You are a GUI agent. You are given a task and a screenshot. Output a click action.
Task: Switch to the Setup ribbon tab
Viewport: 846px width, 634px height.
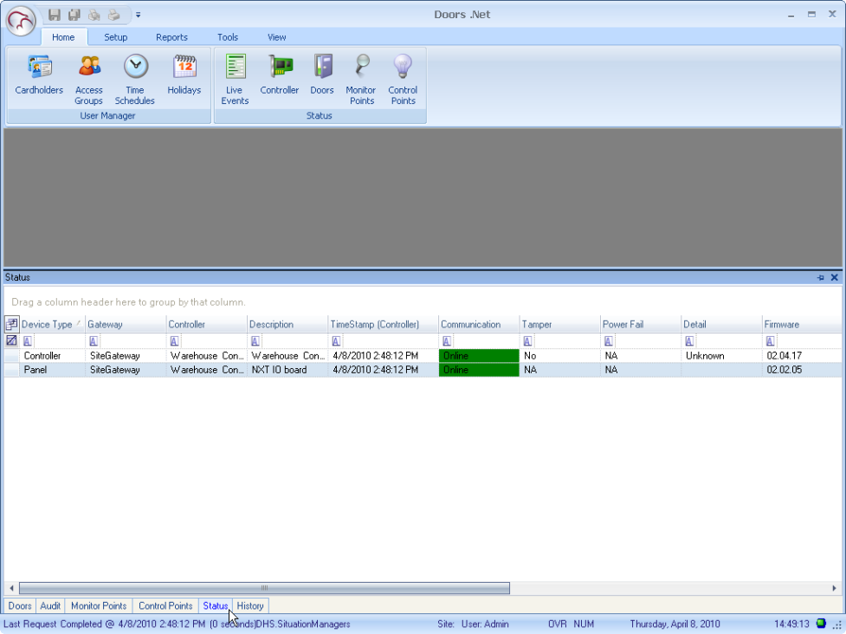point(115,37)
